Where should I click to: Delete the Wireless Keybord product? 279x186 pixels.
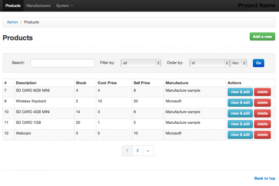pyautogui.click(x=262, y=103)
